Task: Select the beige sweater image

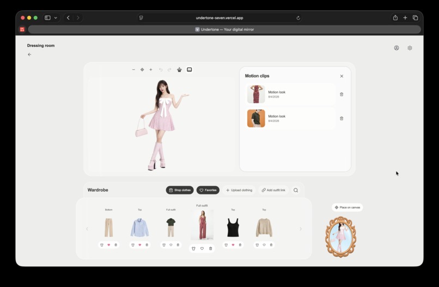Action: [x=264, y=228]
